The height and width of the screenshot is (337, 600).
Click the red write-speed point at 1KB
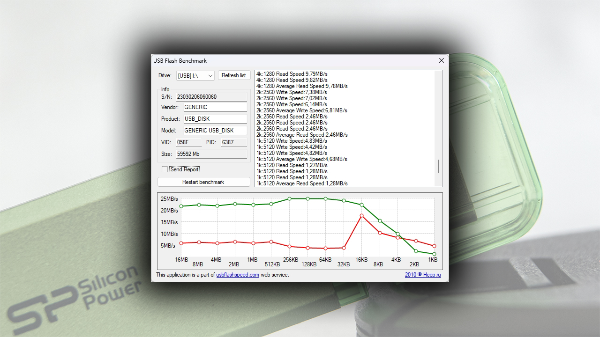pos(434,246)
